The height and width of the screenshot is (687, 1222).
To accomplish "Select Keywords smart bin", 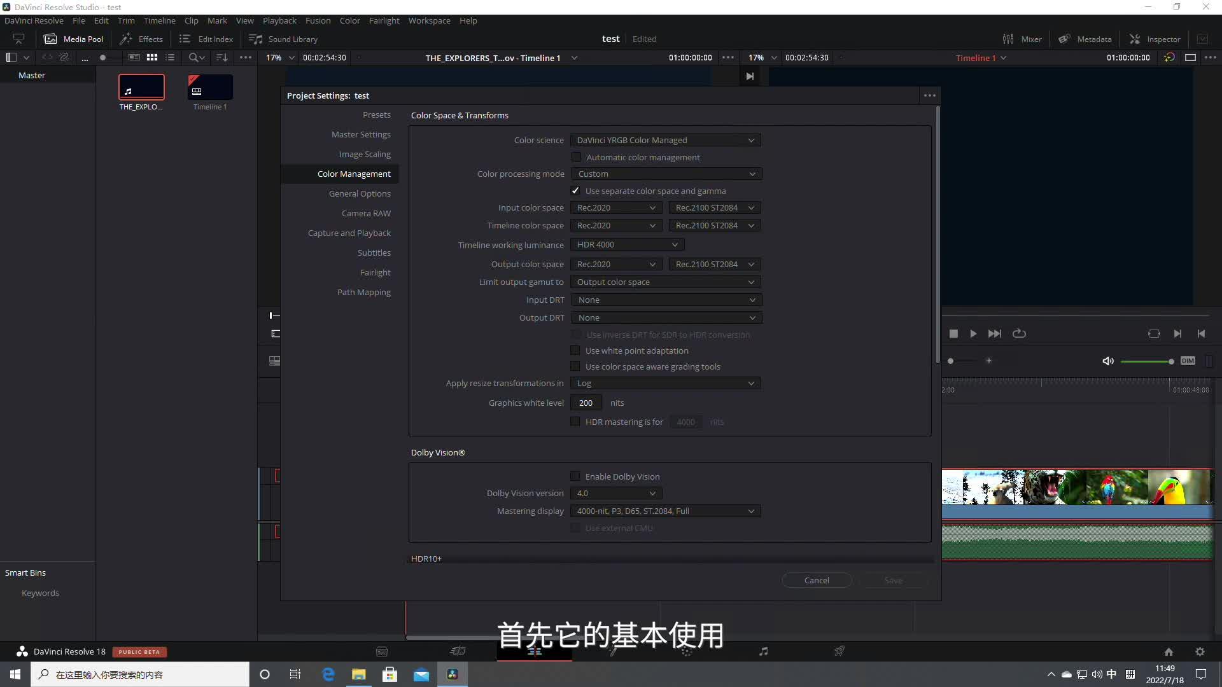I will [40, 593].
